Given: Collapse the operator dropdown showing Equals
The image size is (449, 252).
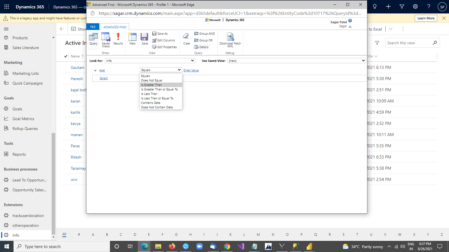Looking at the screenshot, I should [161, 70].
